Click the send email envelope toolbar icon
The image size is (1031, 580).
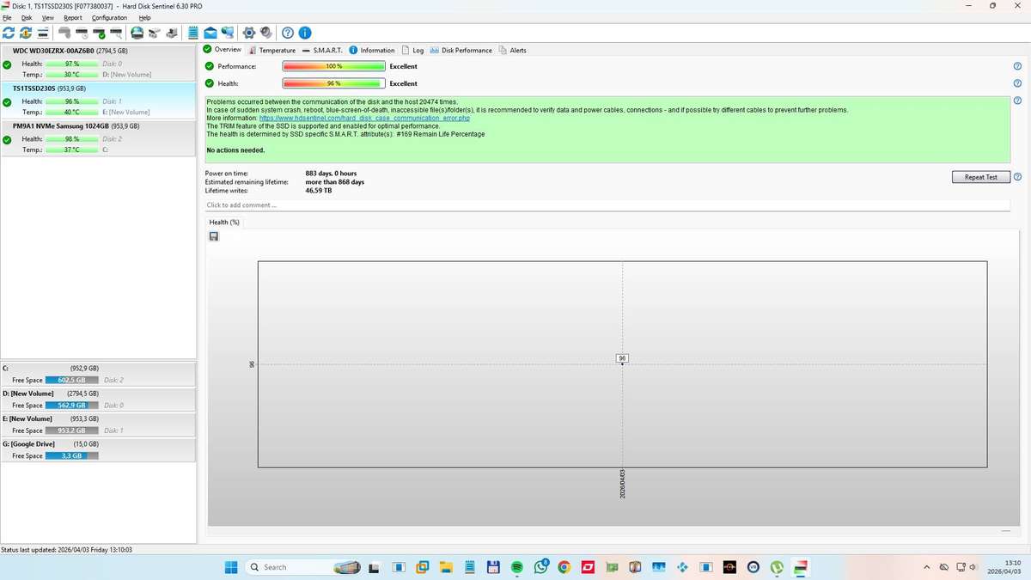[210, 33]
